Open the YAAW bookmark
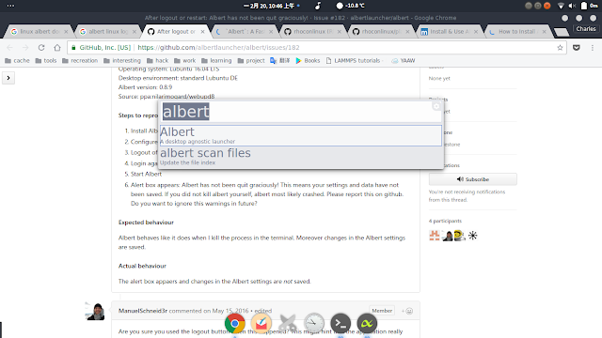The height and width of the screenshot is (338, 602). (404, 60)
